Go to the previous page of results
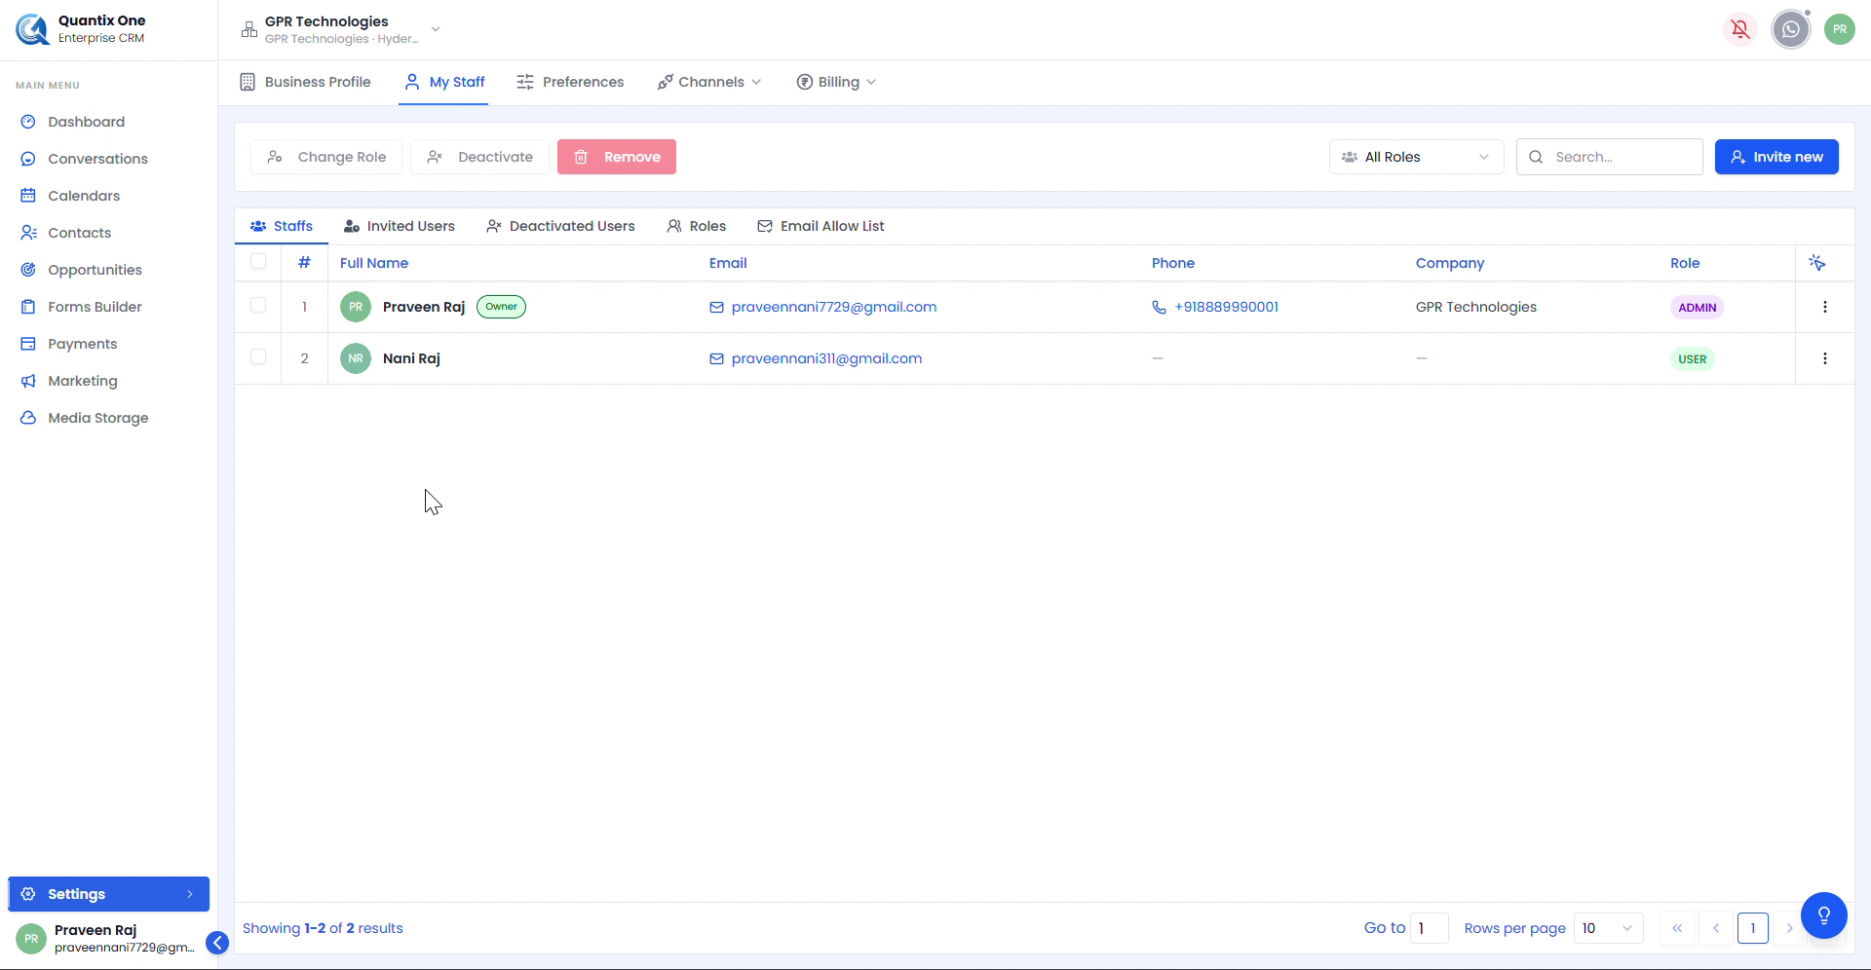 point(1715,928)
